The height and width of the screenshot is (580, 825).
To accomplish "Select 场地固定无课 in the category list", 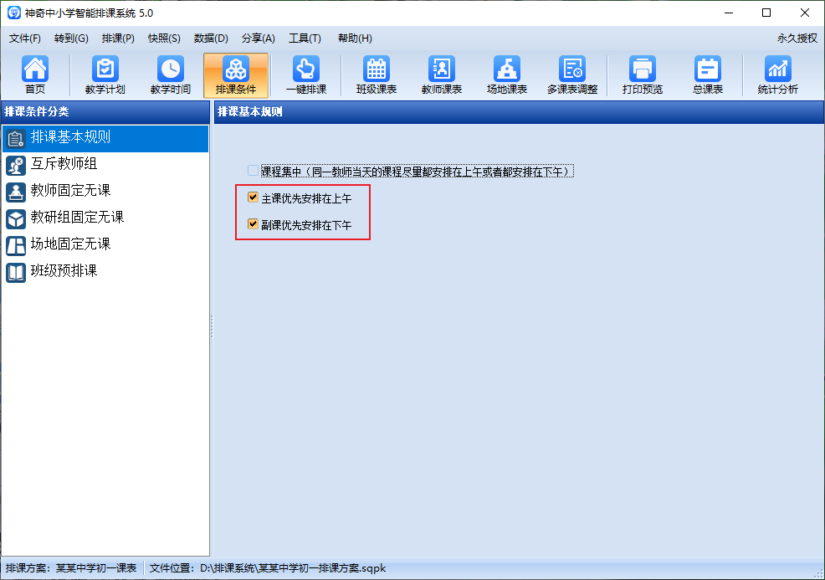I will 105,245.
